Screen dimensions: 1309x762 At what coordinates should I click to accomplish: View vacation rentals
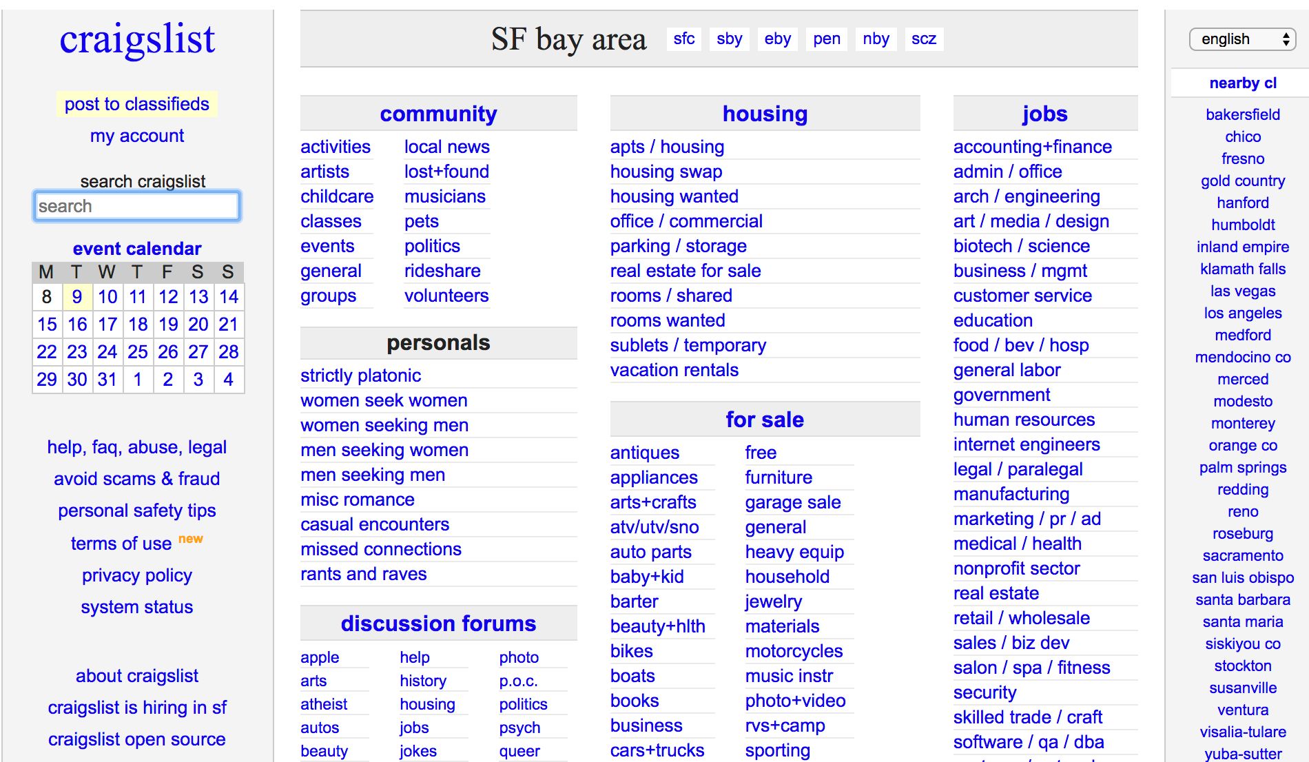(674, 370)
